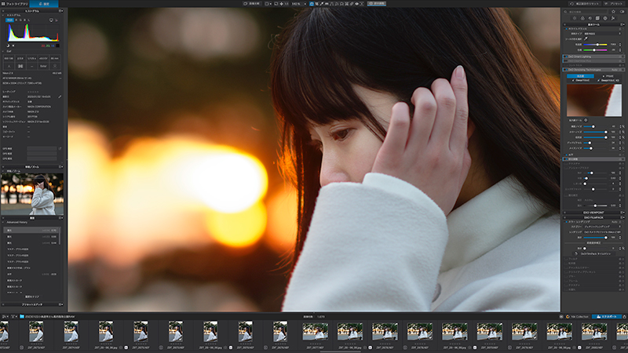Toggle highlight clipping sun icon under histogram
The image size is (628, 353).
pyautogui.click(x=13, y=45)
